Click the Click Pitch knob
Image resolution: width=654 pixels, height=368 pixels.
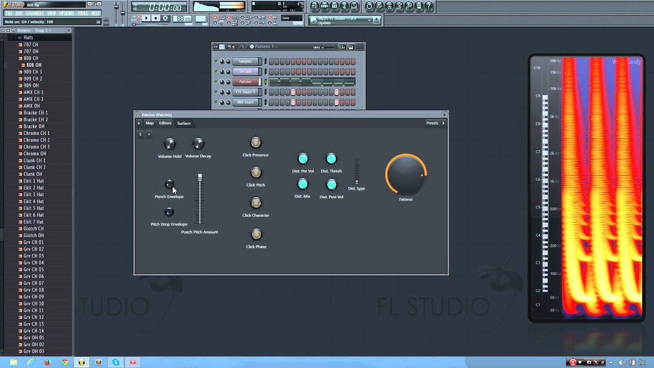tap(255, 173)
